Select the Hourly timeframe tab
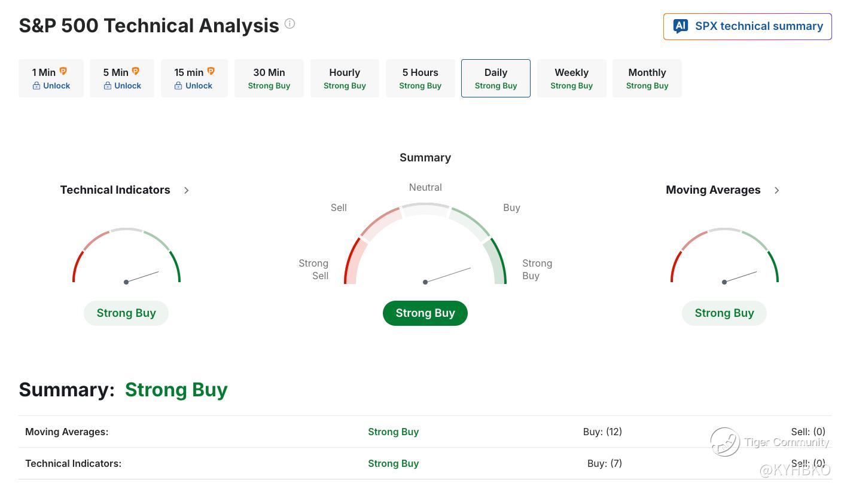Viewport: 847px width, 489px height. pos(345,78)
